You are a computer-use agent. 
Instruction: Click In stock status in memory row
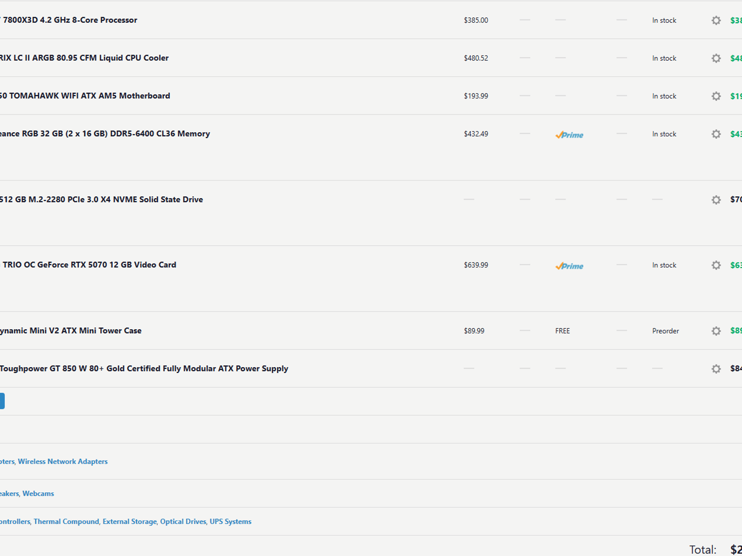(664, 134)
